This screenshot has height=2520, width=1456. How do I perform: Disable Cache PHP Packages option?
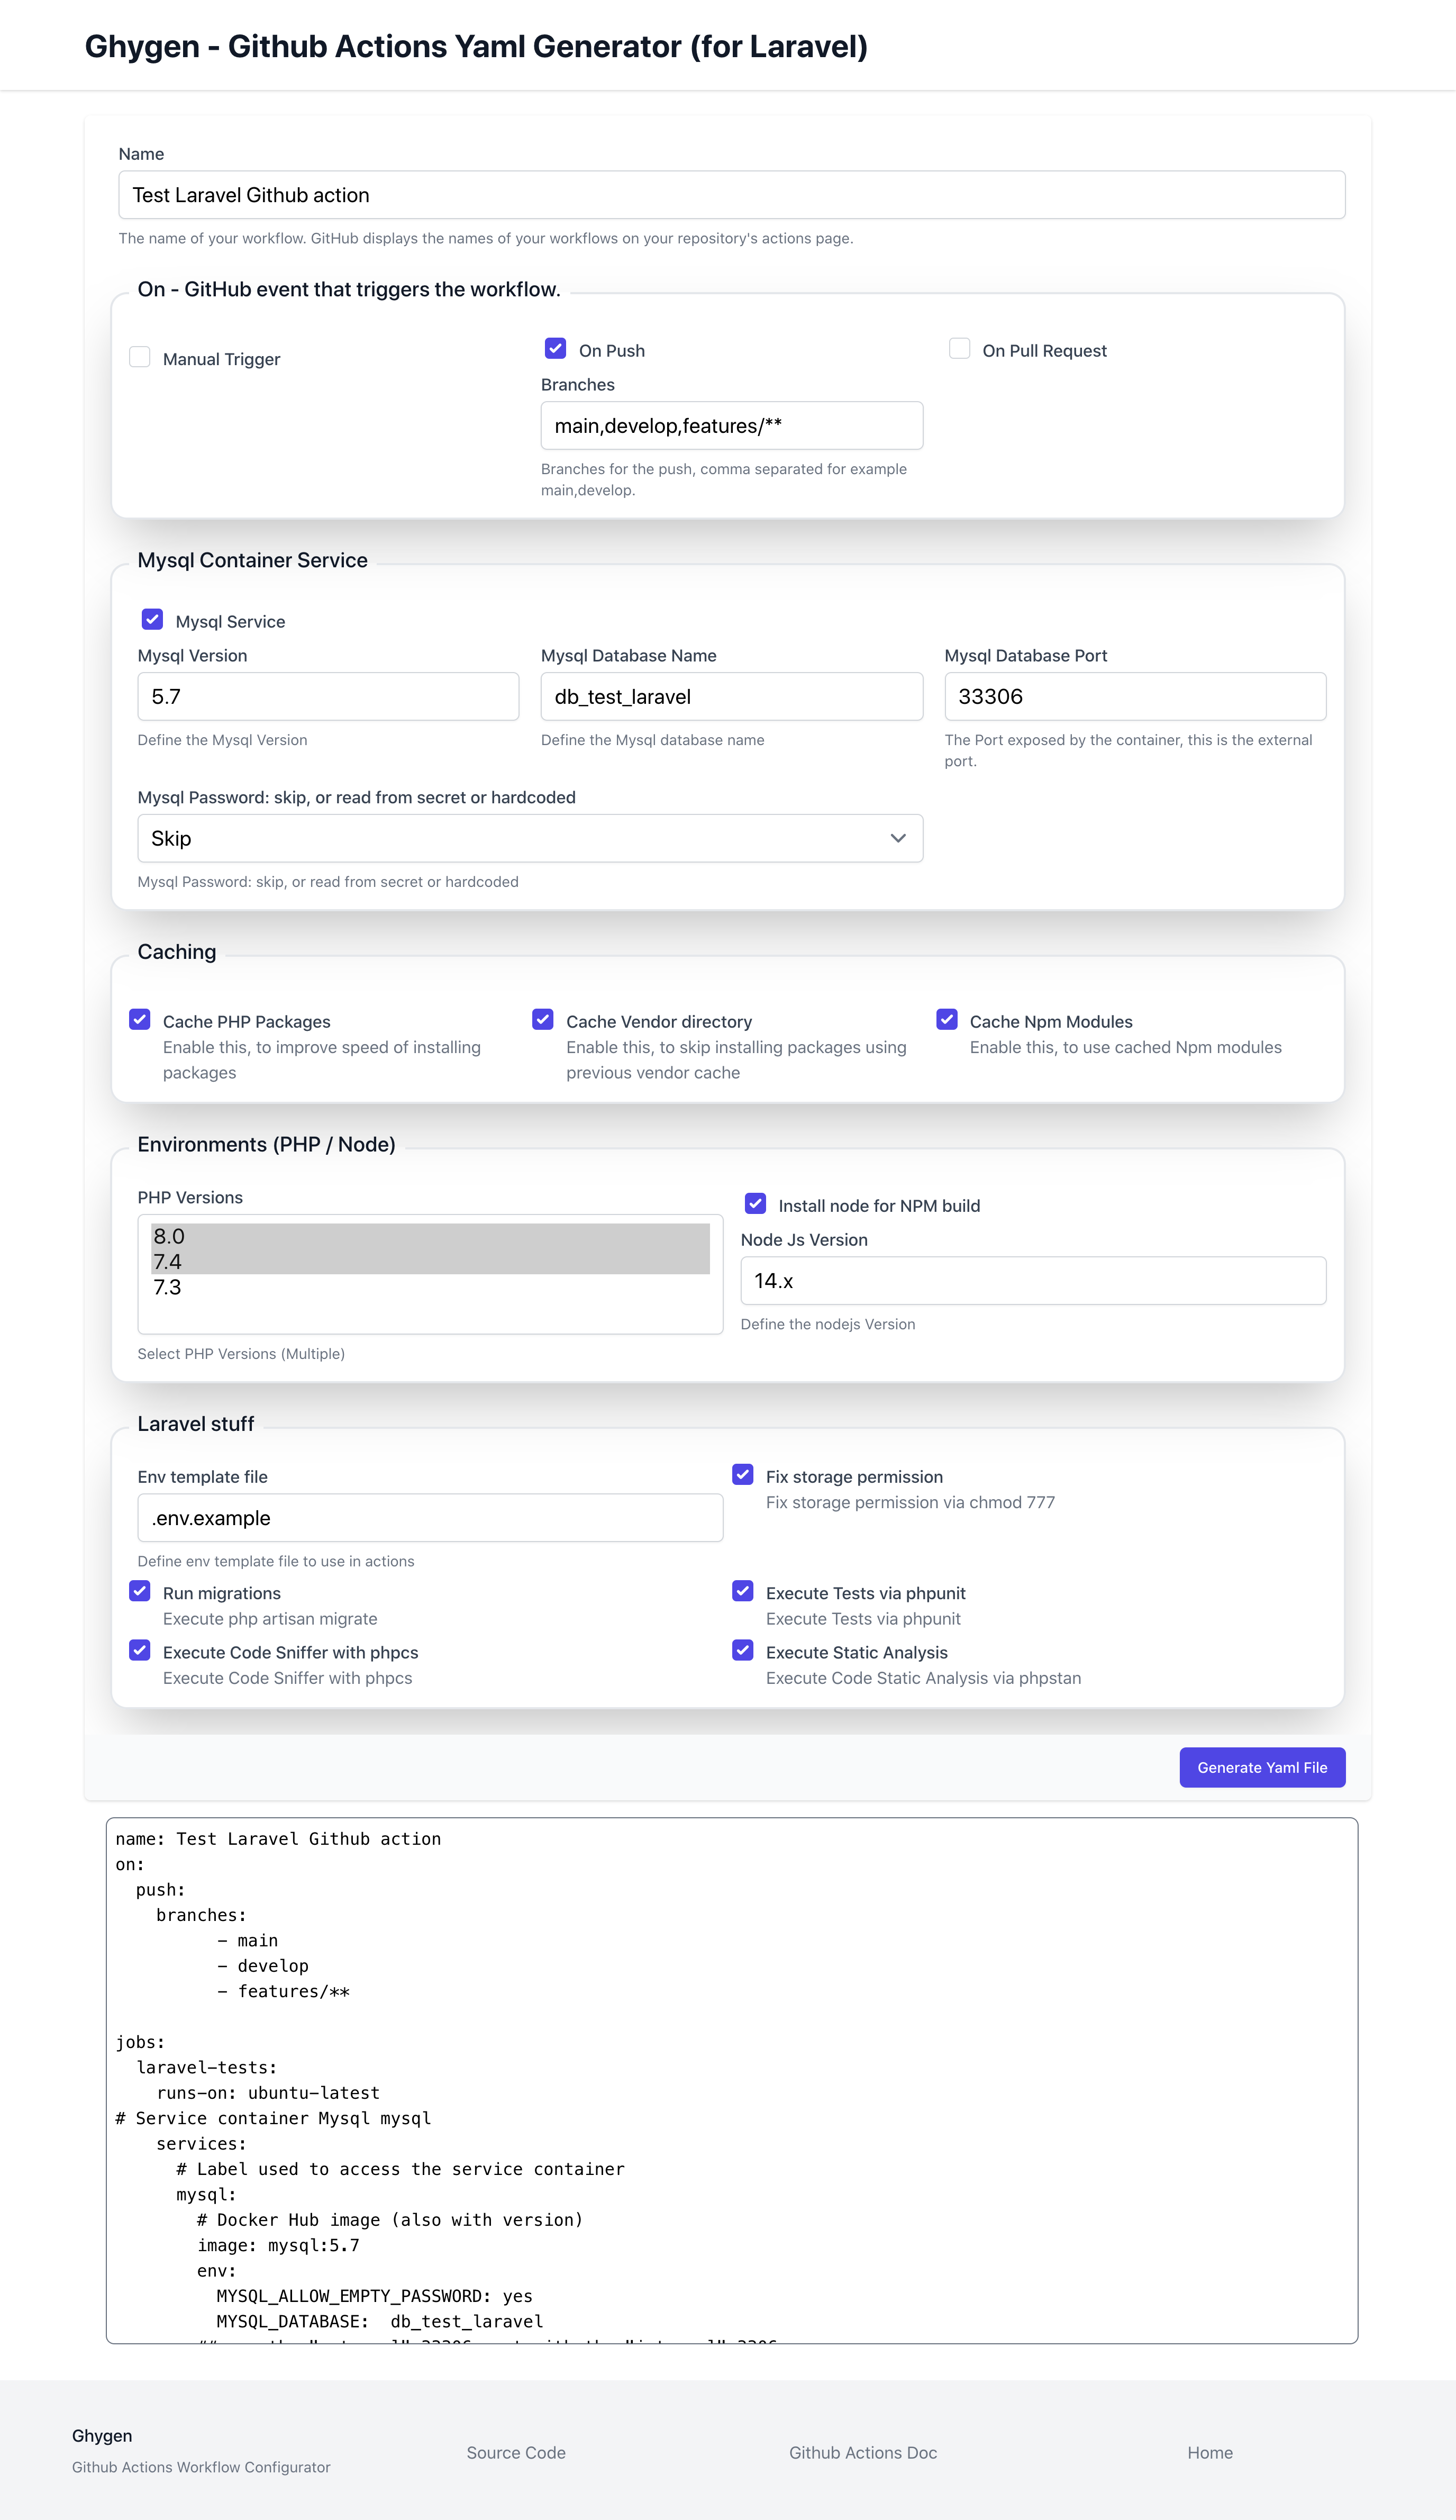pyautogui.click(x=140, y=1019)
